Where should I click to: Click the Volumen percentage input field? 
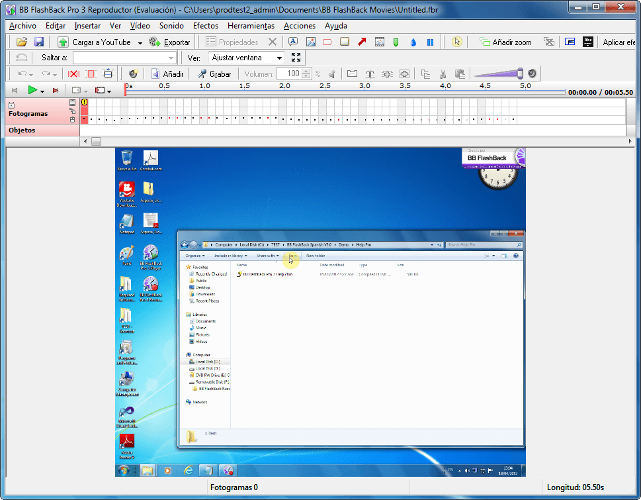click(x=290, y=74)
